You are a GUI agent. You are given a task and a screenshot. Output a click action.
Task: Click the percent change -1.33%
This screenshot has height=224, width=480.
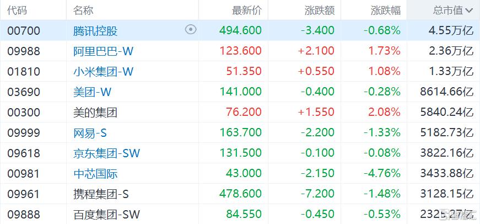(x=382, y=132)
